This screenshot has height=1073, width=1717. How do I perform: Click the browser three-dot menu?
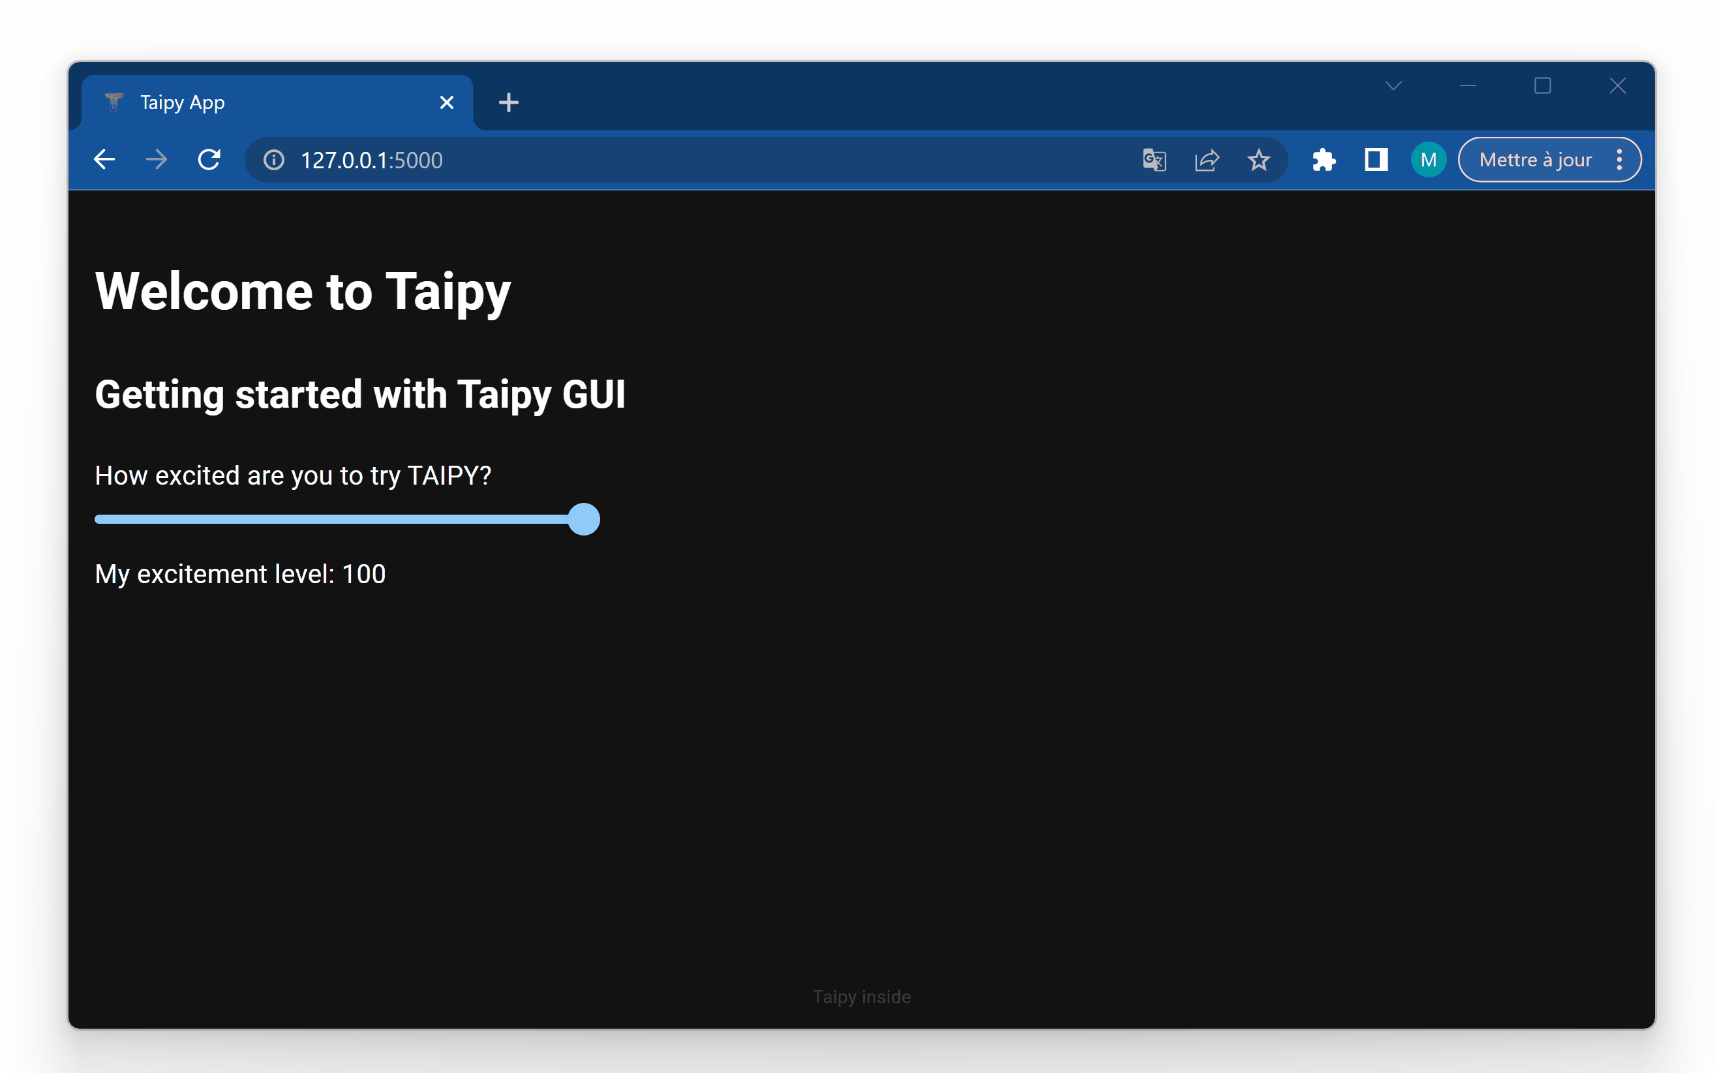(x=1620, y=159)
